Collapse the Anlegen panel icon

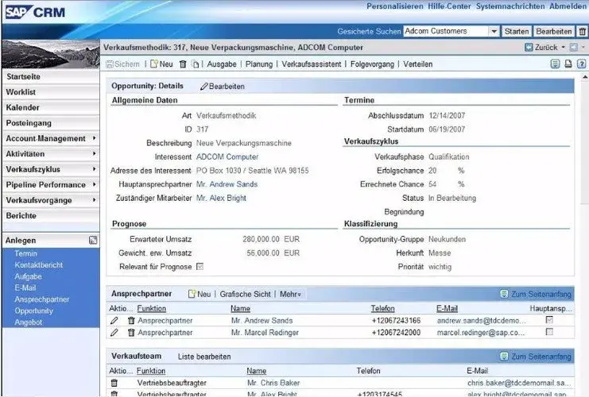click(x=92, y=240)
